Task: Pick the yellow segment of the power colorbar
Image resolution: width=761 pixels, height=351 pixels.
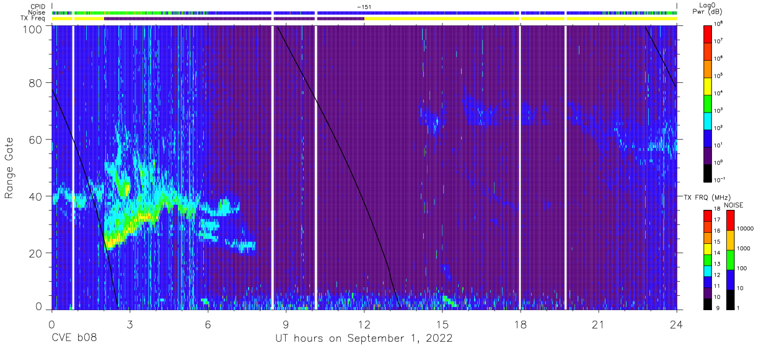Action: click(707, 86)
